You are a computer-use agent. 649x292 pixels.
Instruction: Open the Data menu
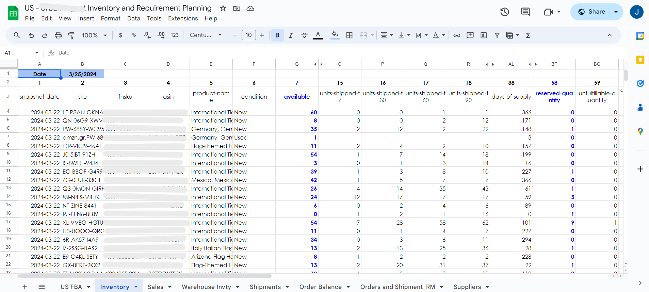[x=134, y=18]
